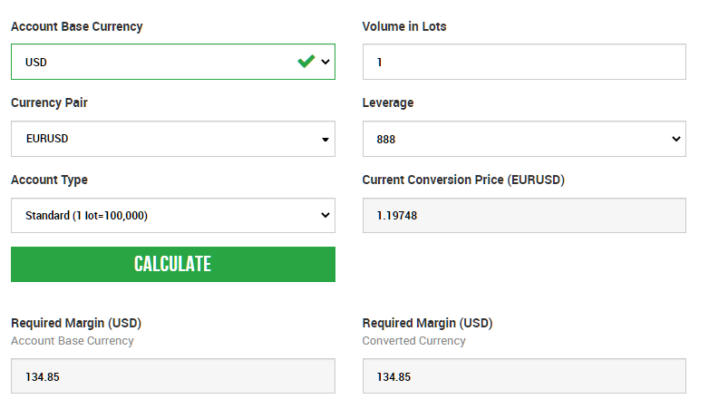Click the green CALCULATE button

pos(173,264)
